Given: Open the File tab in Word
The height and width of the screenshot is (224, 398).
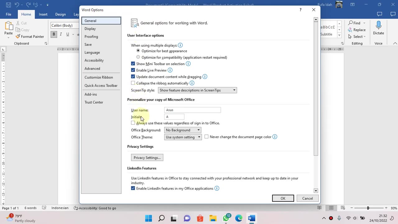Looking at the screenshot, I should tap(8, 14).
